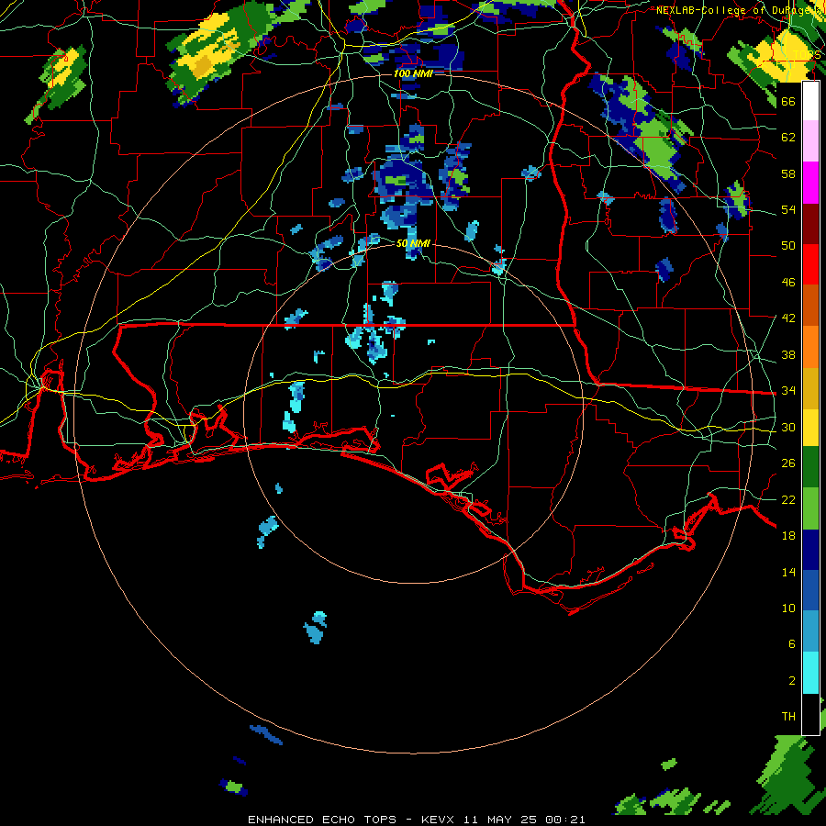The image size is (826, 826).
Task: Select the "62" legend value
Action: (x=788, y=138)
